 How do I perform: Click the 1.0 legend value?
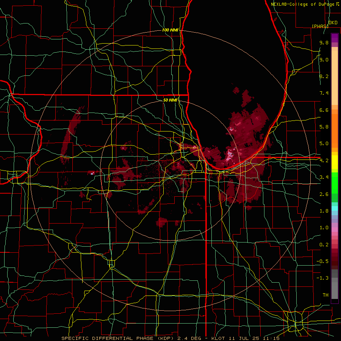(x=324, y=228)
